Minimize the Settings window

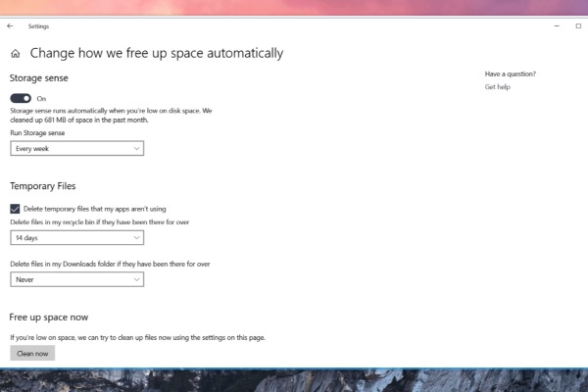557,26
